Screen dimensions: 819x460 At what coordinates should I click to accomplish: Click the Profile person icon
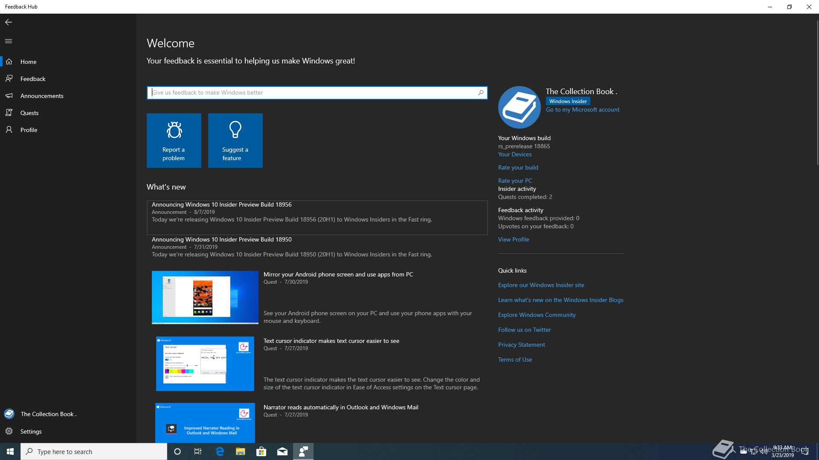[9, 130]
